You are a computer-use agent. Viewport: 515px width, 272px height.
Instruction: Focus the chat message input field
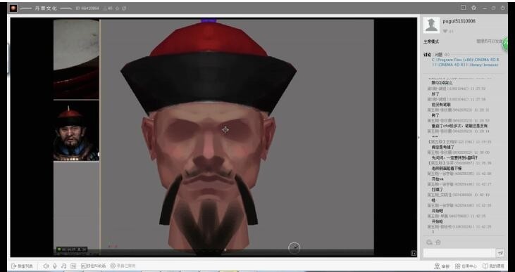click(459, 252)
